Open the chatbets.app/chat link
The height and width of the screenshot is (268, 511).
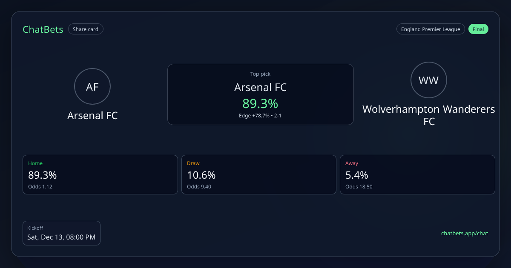click(464, 233)
